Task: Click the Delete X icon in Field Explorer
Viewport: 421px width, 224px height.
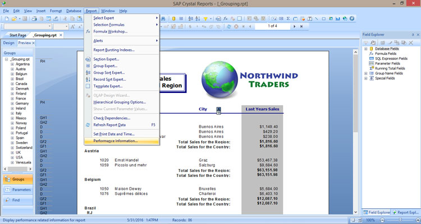Action: tap(411, 43)
